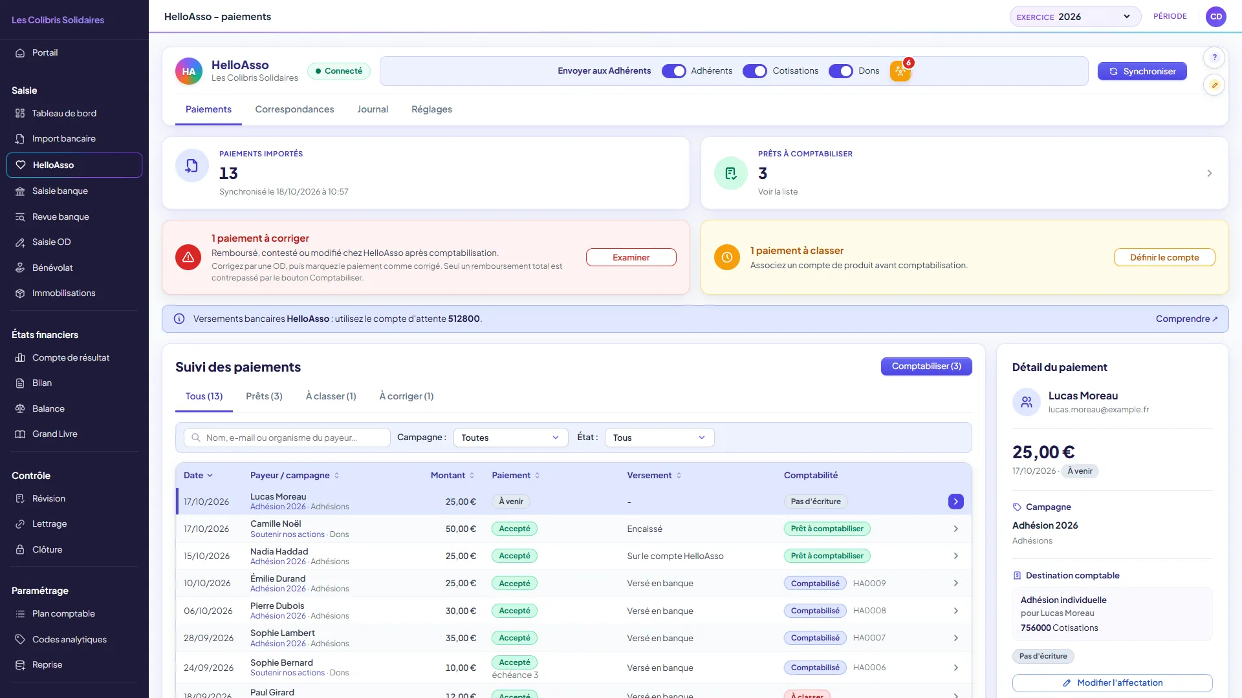Click the Lettrage link icon

point(20,524)
